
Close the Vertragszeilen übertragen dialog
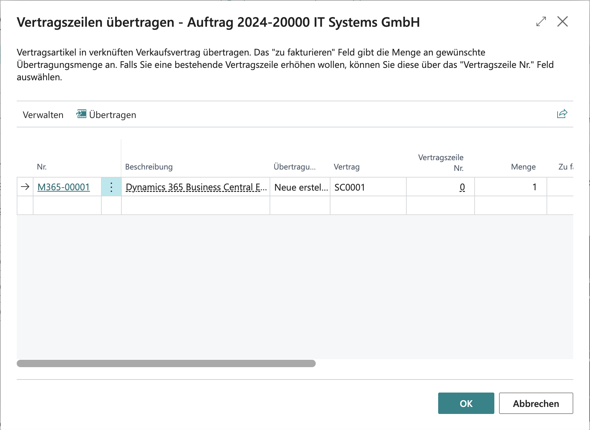[x=563, y=22]
